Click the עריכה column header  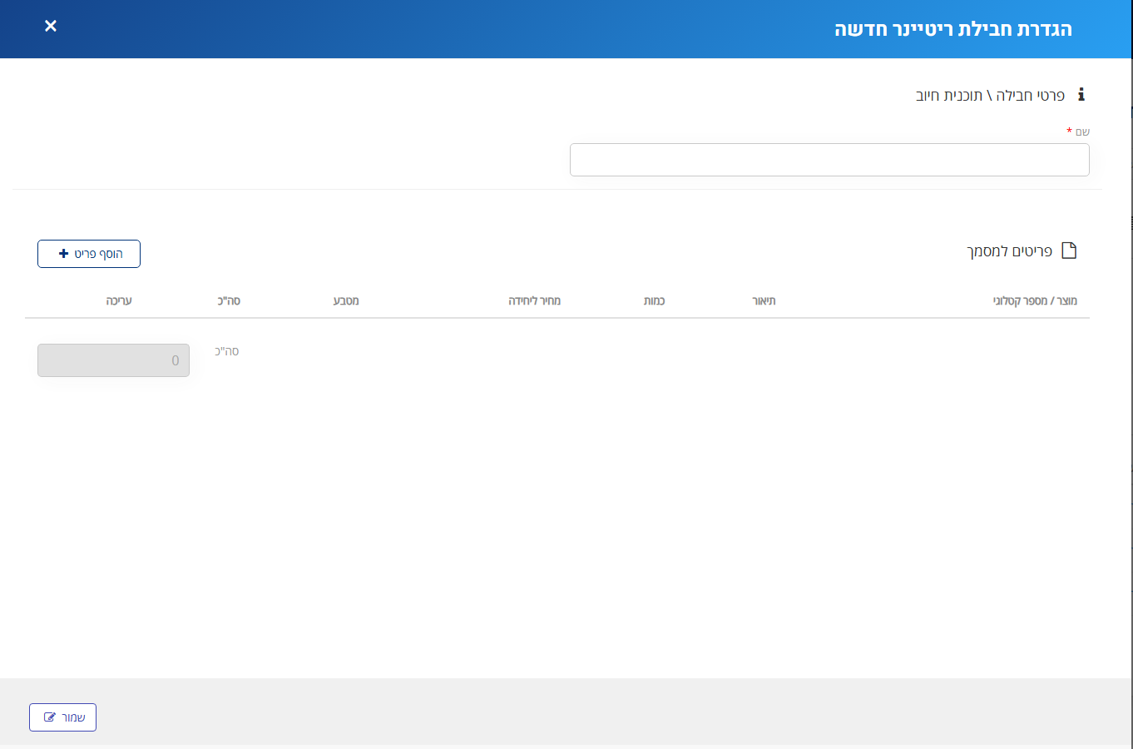(119, 300)
